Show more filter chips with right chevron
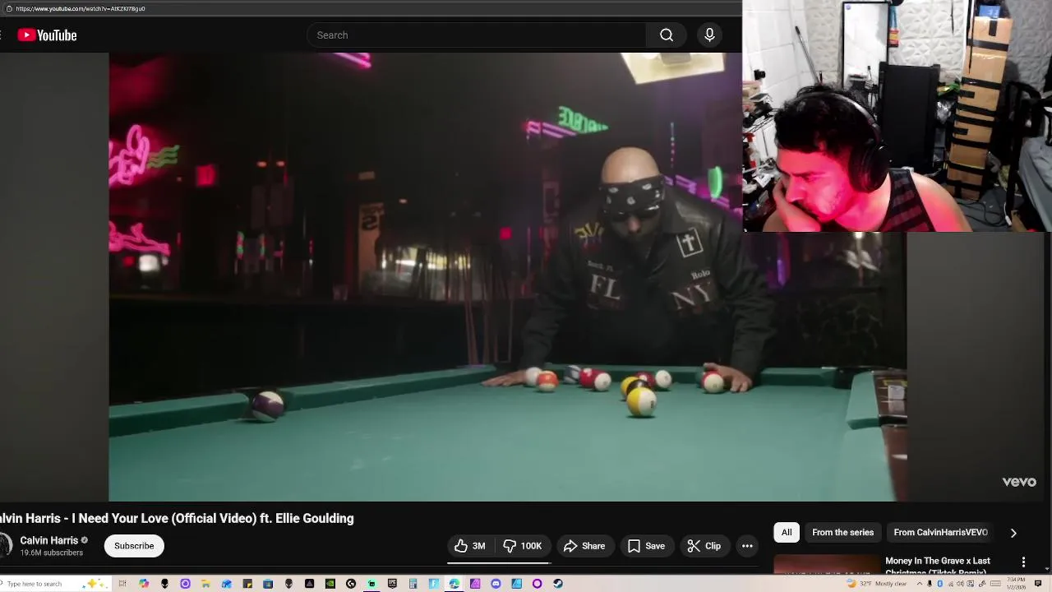Screen dimensions: 1052x592 point(1013,533)
